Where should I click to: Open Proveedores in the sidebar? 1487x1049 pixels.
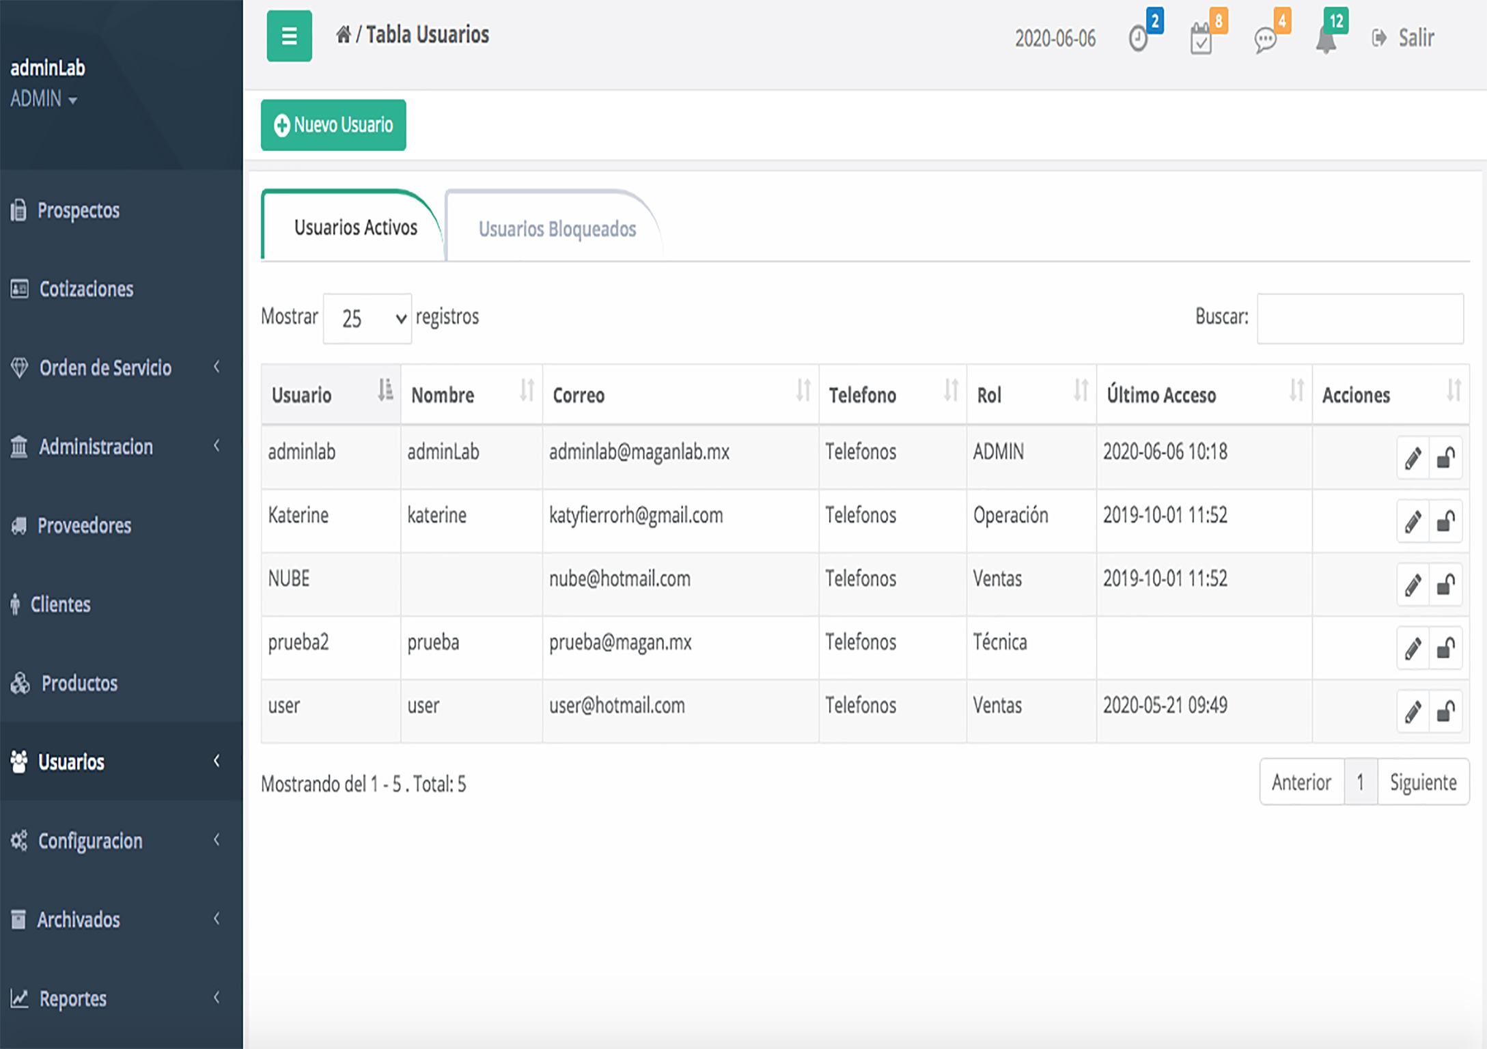tap(122, 525)
